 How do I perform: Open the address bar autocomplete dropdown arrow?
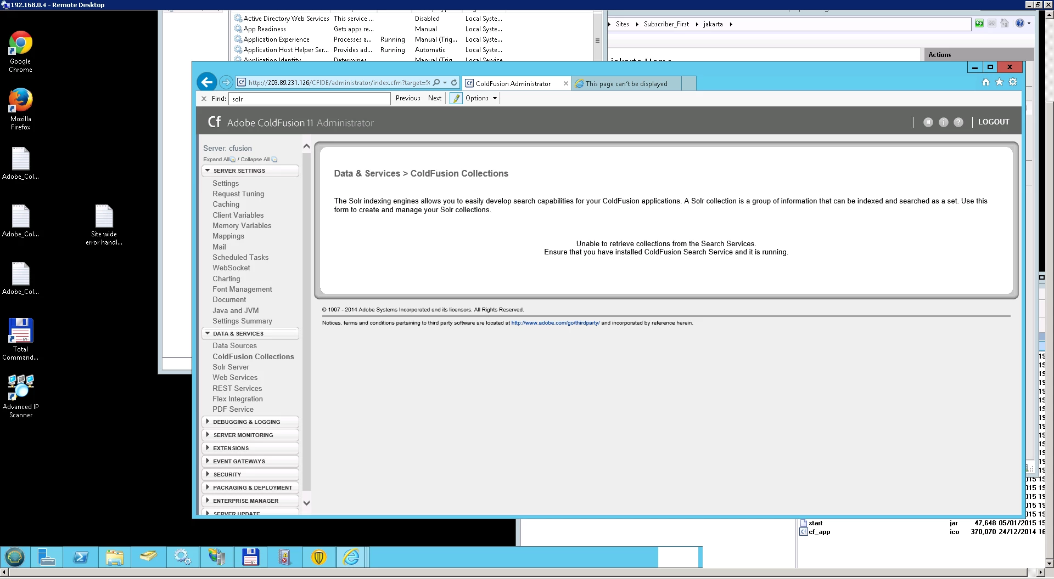click(445, 83)
